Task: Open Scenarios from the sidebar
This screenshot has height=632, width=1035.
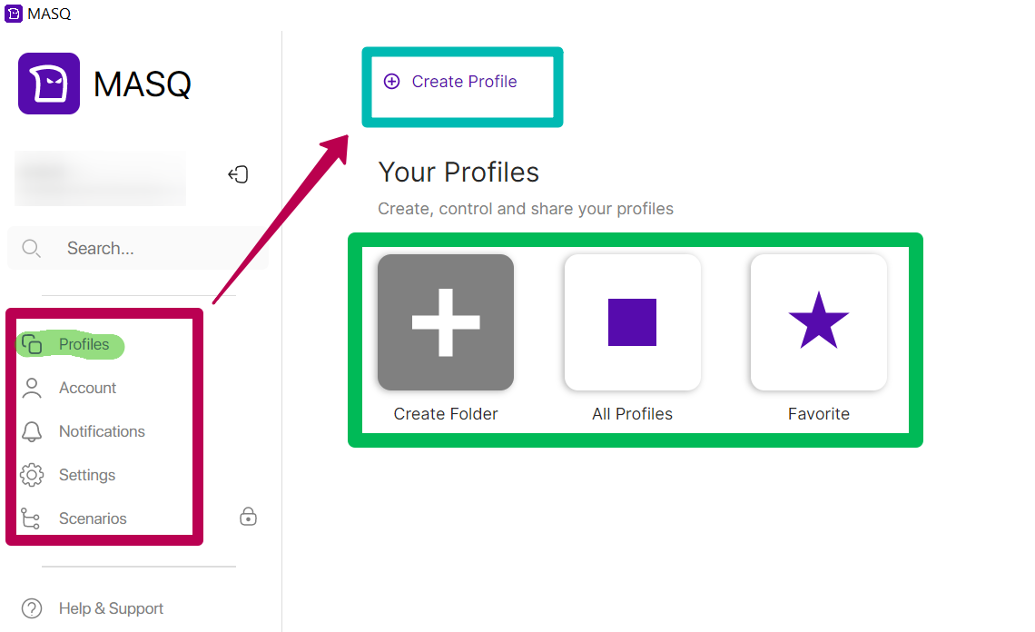Action: (74, 518)
